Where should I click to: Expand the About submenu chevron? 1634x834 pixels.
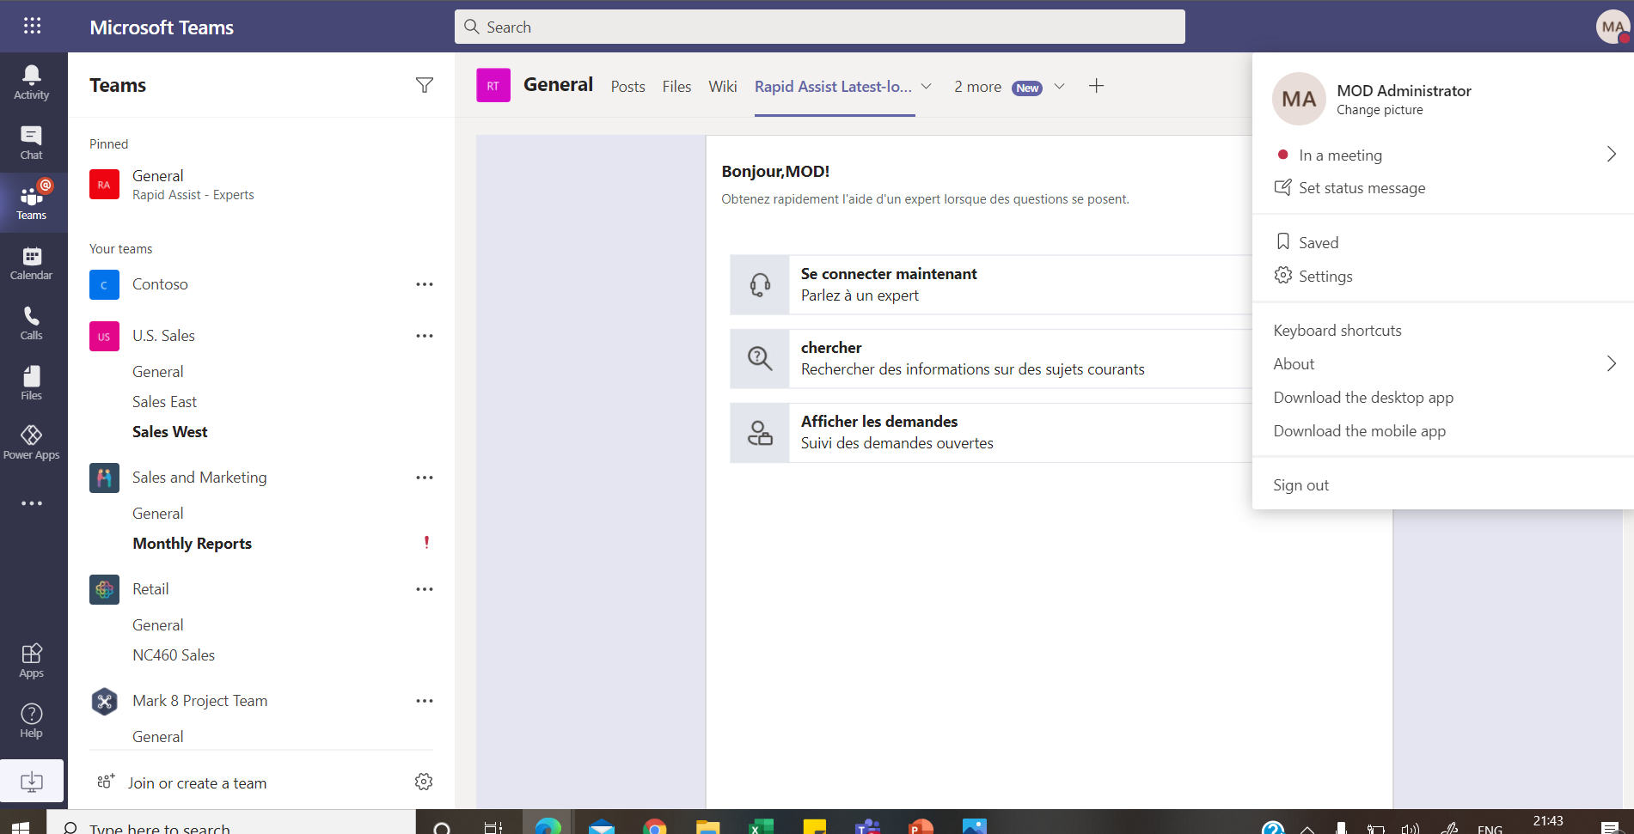click(x=1611, y=363)
